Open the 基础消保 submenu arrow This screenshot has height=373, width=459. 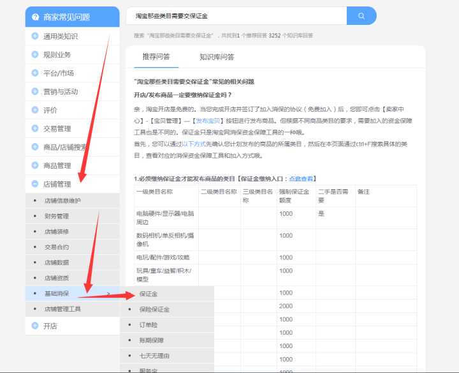[108, 294]
